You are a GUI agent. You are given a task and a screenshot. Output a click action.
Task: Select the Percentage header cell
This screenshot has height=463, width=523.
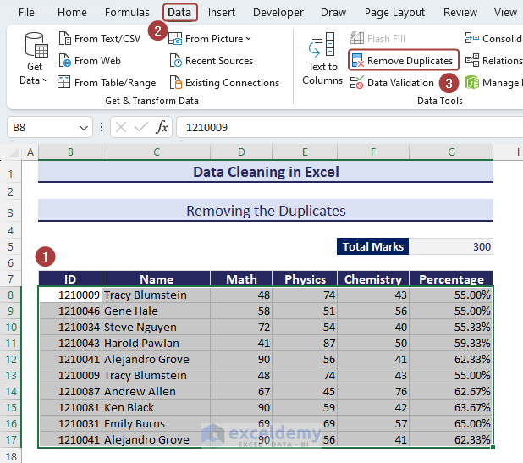tap(451, 279)
